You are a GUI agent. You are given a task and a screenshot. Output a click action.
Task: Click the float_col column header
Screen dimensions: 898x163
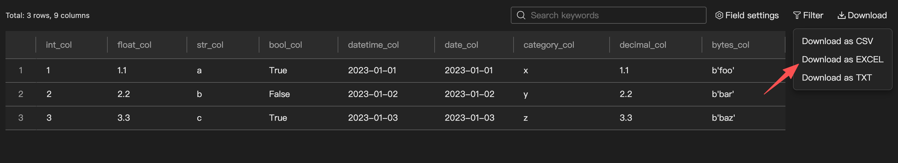(134, 45)
